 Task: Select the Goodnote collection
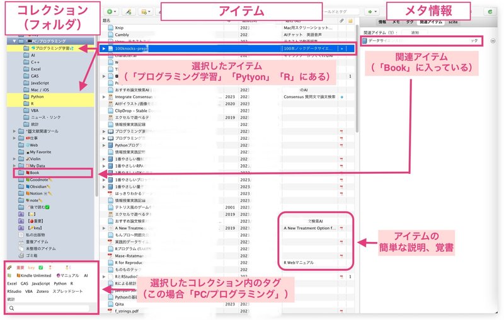click(x=38, y=180)
